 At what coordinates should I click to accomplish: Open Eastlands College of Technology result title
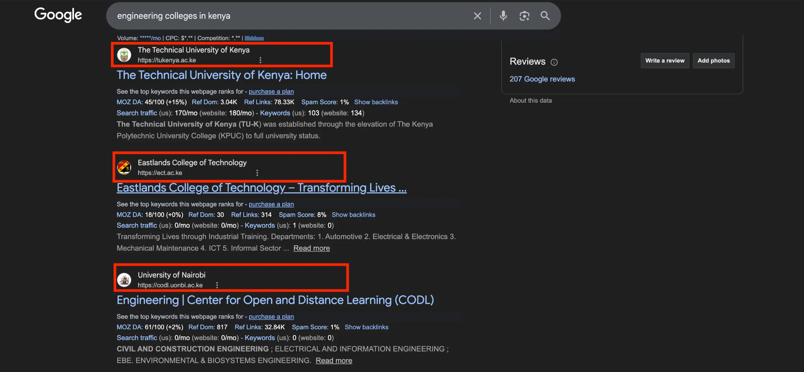tap(262, 188)
